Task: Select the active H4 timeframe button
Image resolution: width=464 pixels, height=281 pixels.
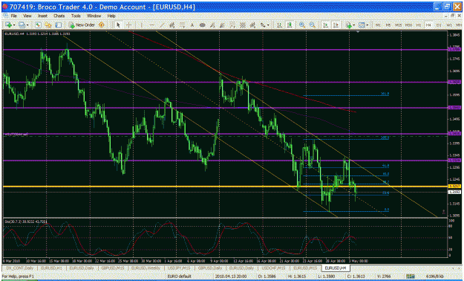Action: pyautogui.click(x=428, y=25)
